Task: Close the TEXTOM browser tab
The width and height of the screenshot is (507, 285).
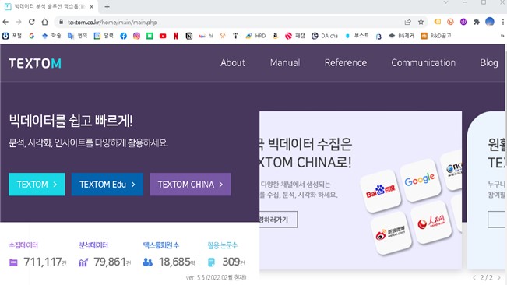Action: (x=91, y=7)
